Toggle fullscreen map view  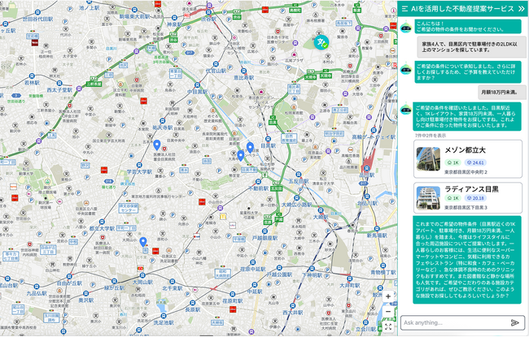pyautogui.click(x=388, y=327)
